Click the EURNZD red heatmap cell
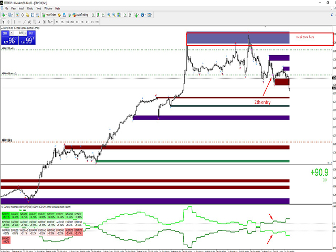 (6, 240)
